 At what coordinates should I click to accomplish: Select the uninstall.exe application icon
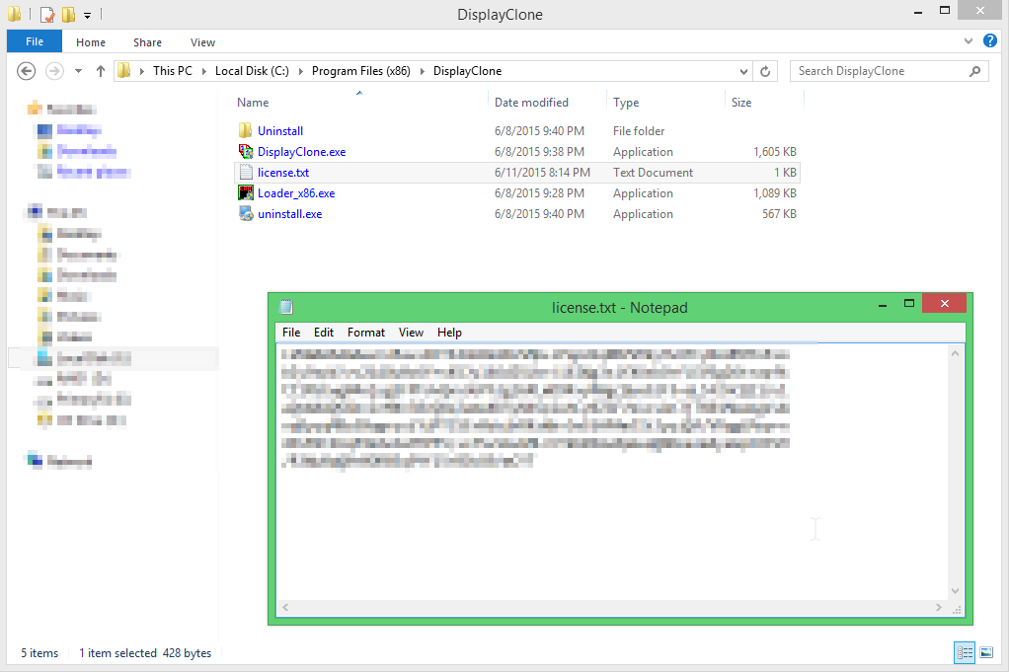[x=245, y=213]
